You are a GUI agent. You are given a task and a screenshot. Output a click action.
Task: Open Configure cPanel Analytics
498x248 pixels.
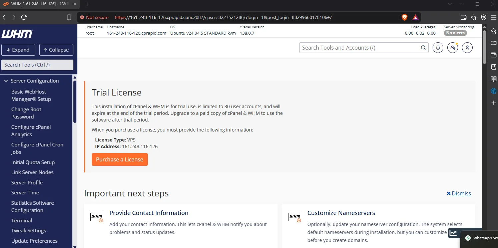31,130
